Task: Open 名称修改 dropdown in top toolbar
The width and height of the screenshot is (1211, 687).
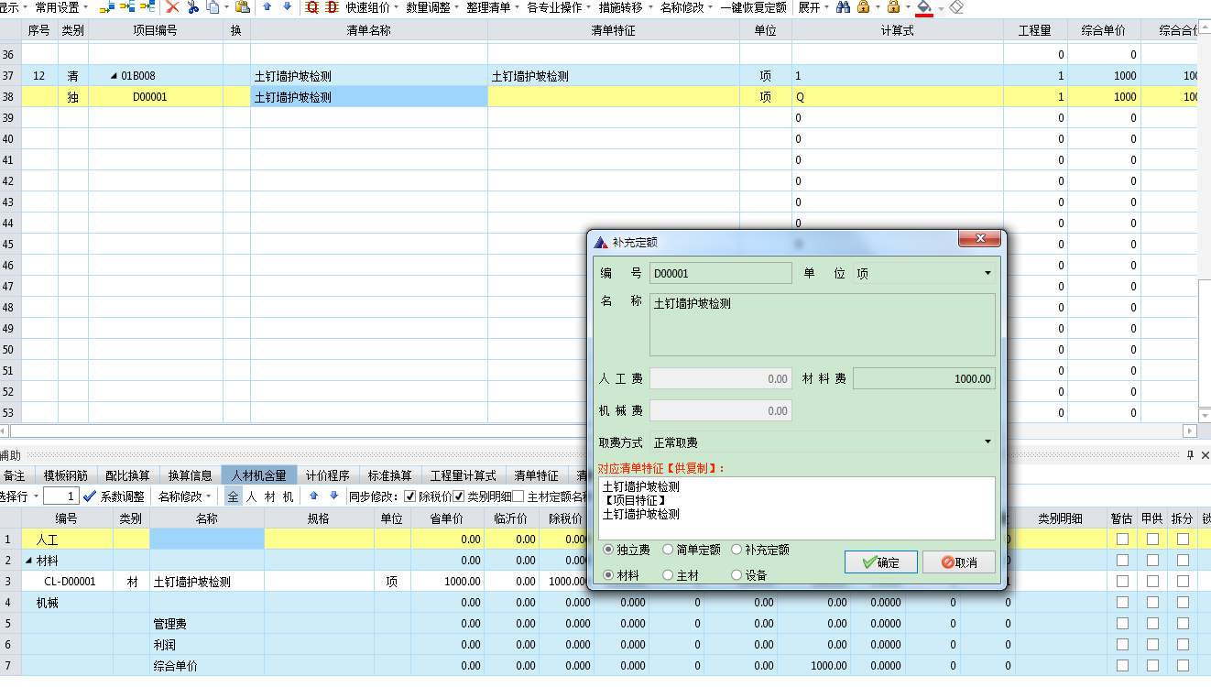Action: 686,7
